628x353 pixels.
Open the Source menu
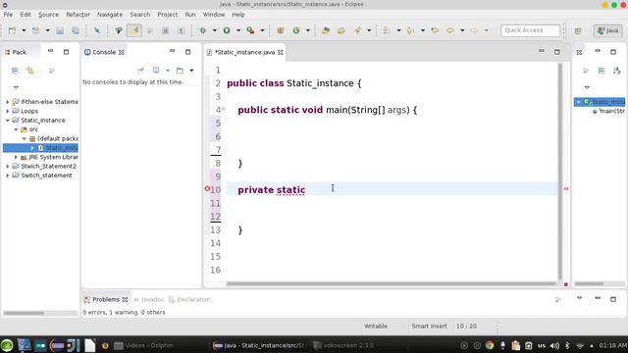coord(48,15)
